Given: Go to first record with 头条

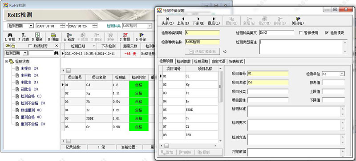Looking at the screenshot, I should click(x=167, y=21).
